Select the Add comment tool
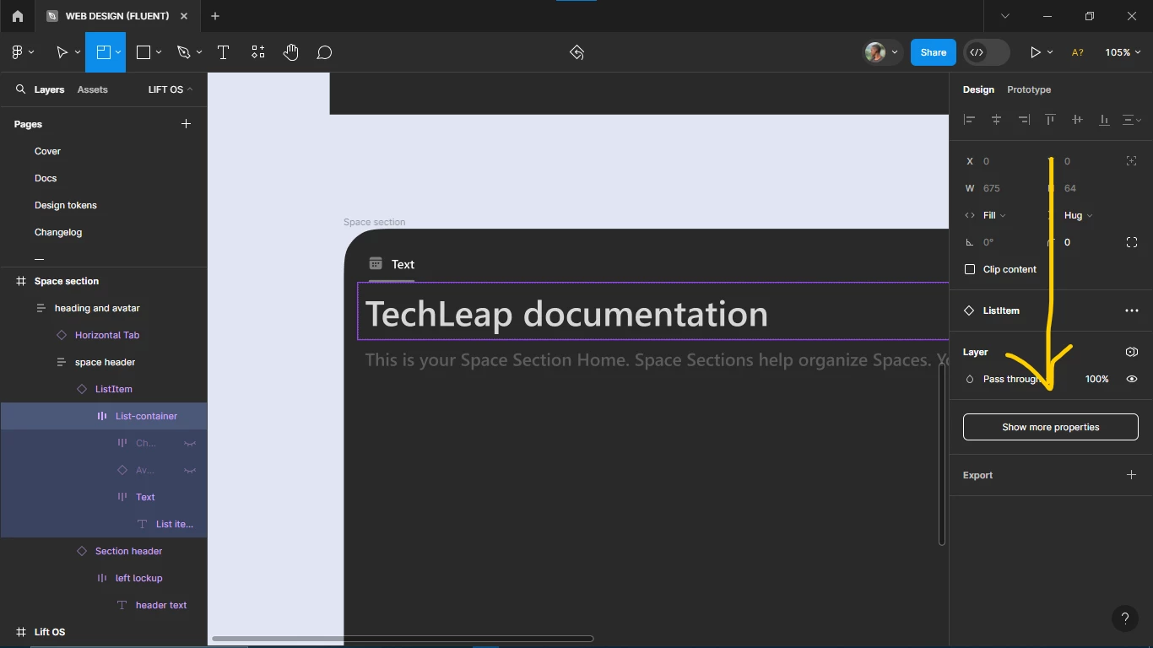Image resolution: width=1153 pixels, height=648 pixels. [324, 52]
